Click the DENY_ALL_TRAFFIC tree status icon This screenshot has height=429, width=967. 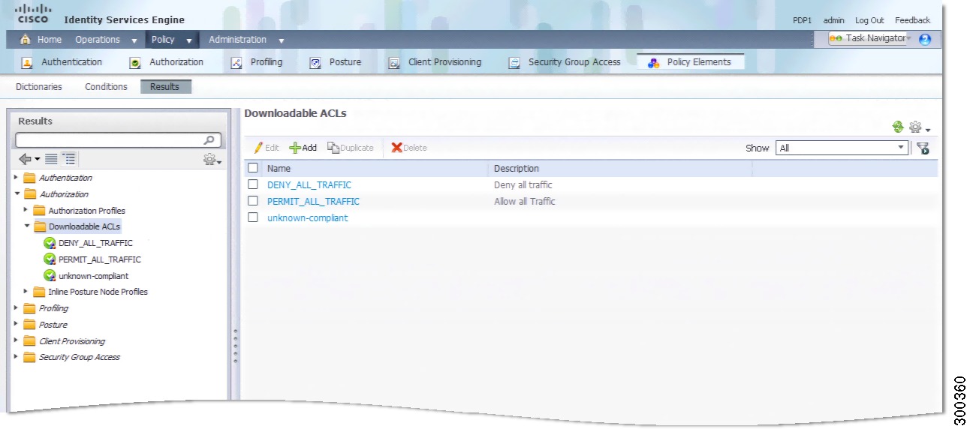(x=50, y=243)
